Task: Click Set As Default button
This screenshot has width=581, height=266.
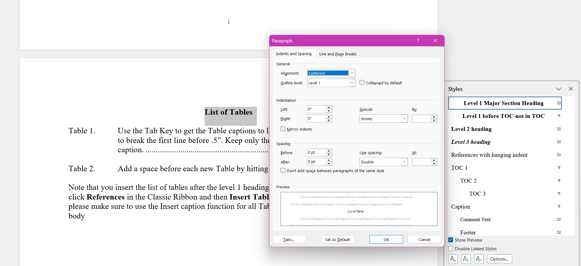Action: tap(338, 240)
